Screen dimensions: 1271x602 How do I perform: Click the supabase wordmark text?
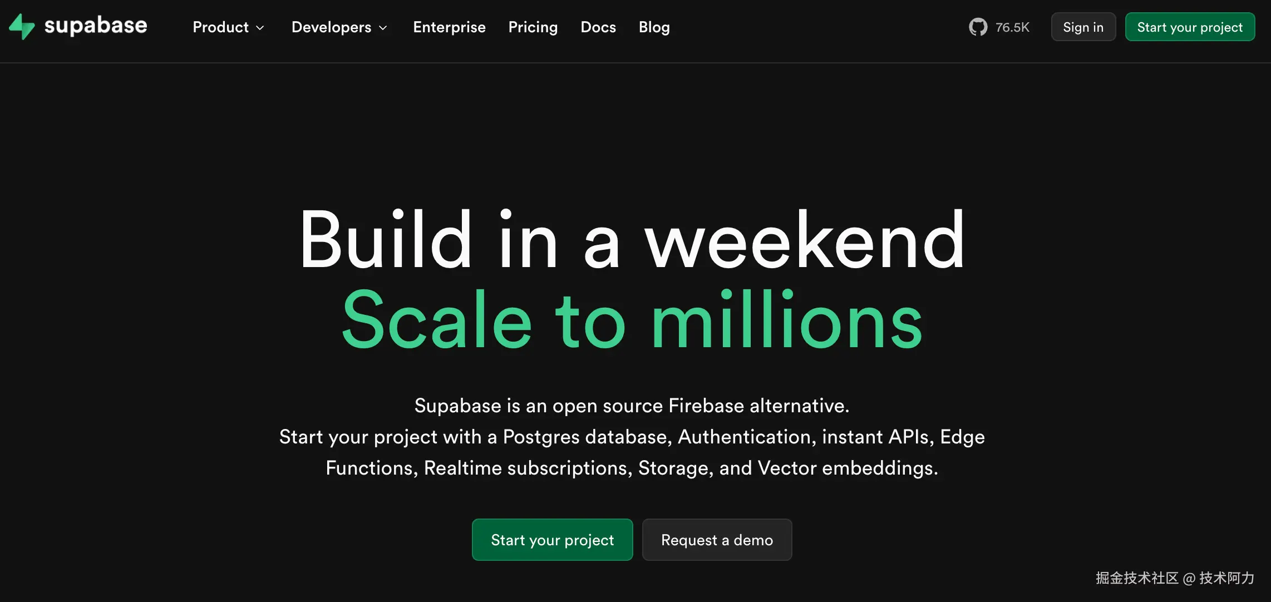[x=96, y=26]
